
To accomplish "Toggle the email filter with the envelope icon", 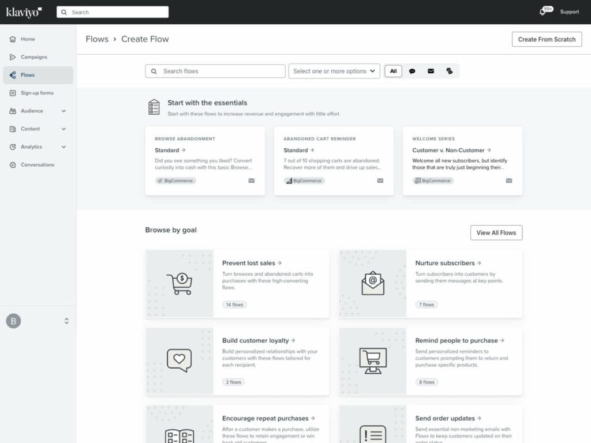I will coord(431,71).
